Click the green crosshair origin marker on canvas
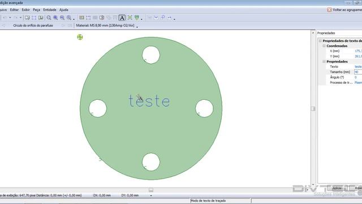Screen dimensions: 362x204 click(80, 37)
